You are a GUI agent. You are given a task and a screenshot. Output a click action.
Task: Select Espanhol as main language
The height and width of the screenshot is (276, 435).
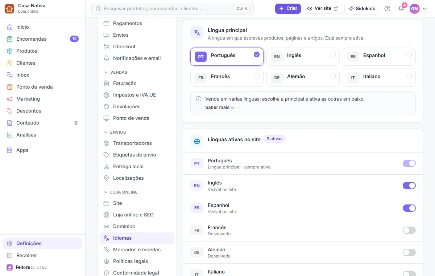coord(379,56)
